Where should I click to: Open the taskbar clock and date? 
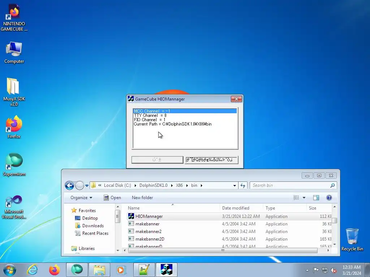352,270
